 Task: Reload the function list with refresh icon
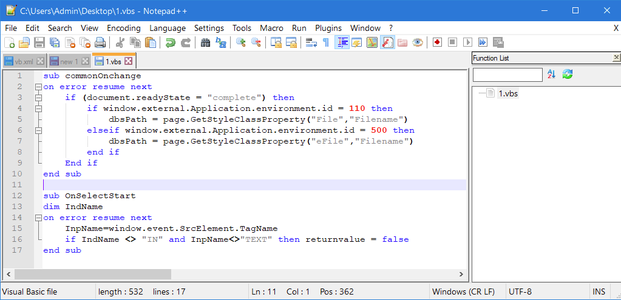click(568, 74)
